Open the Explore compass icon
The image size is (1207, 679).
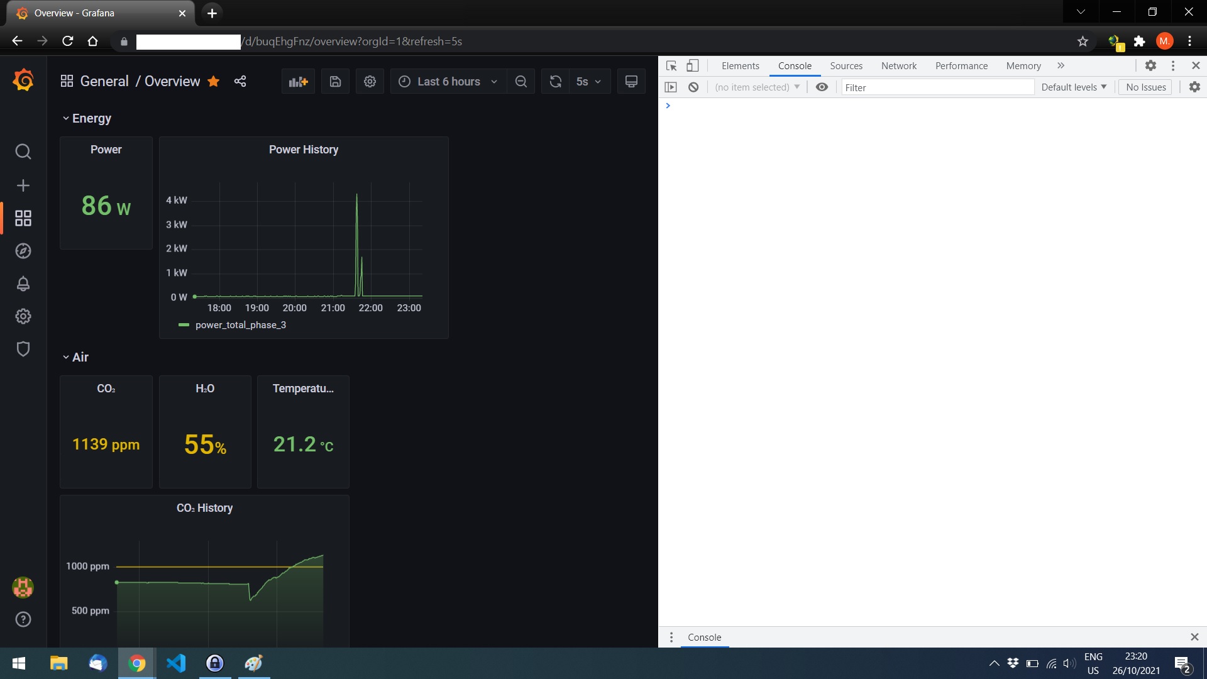23,251
